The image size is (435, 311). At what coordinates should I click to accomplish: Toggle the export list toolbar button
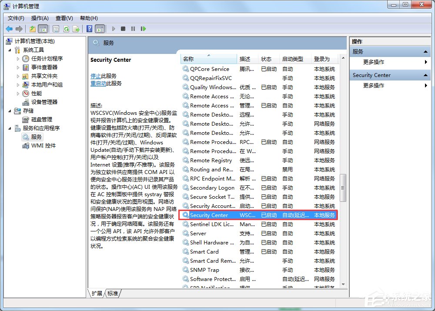(x=77, y=29)
